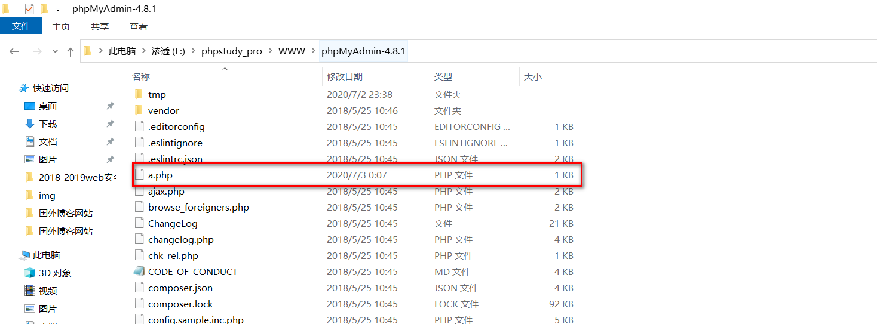Open the 文件 ribbon tab
Image resolution: width=877 pixels, height=324 pixels.
pos(21,26)
